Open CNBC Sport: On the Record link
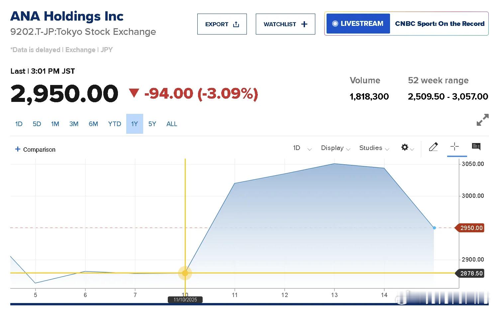Viewport: 494px width, 310px height. click(x=439, y=24)
